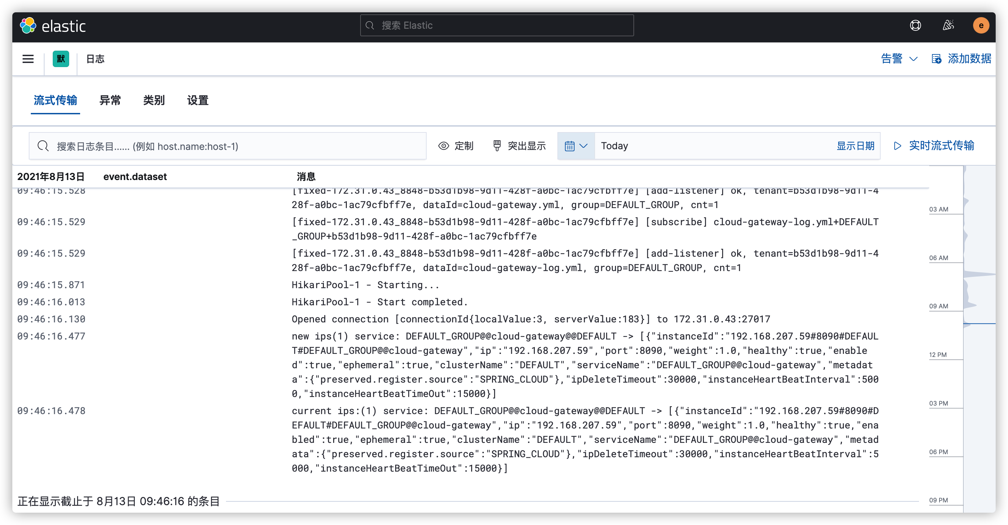Open the 突出显示 highlights options
Image resolution: width=1008 pixels, height=525 pixels.
519,146
